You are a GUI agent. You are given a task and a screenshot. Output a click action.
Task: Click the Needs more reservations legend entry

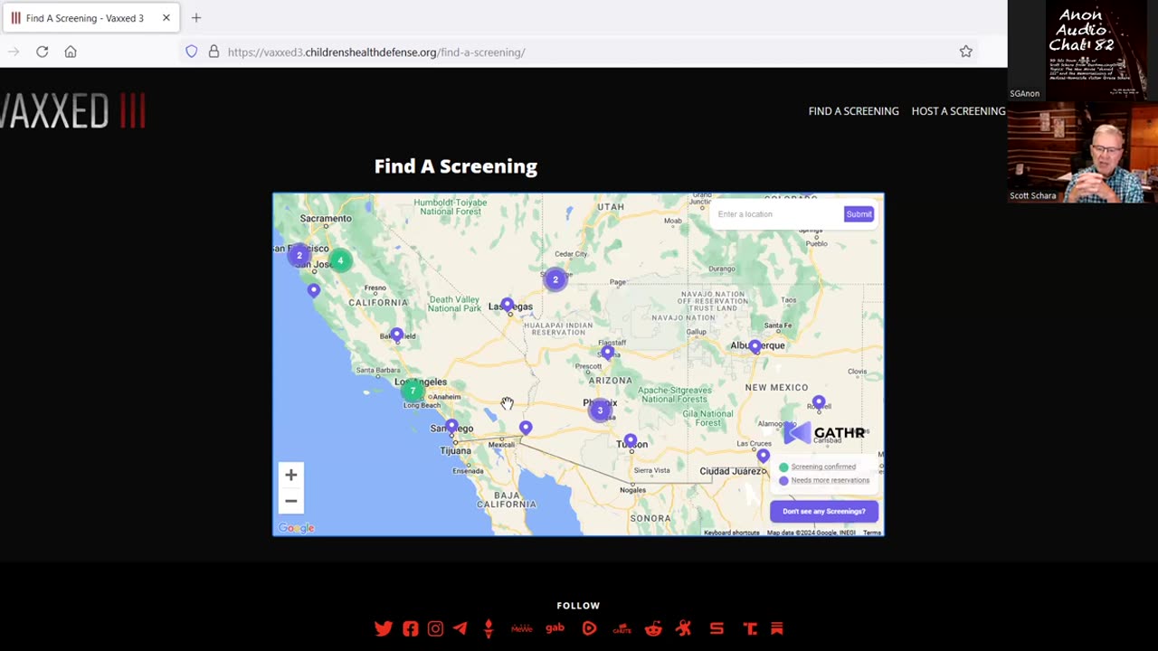[824, 480]
